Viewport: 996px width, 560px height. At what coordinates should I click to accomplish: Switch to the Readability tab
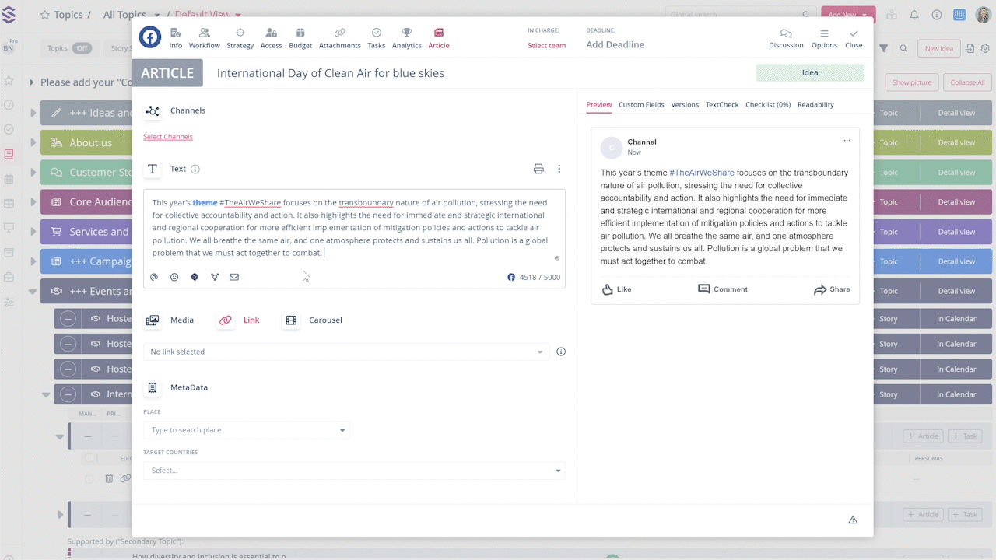click(x=815, y=104)
